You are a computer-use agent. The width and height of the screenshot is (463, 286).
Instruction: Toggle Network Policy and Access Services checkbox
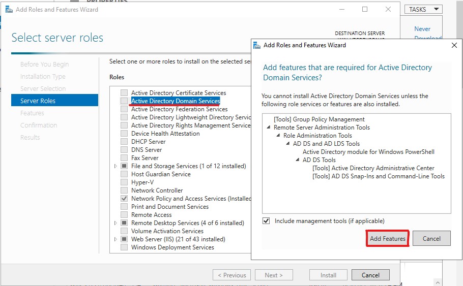(x=124, y=199)
